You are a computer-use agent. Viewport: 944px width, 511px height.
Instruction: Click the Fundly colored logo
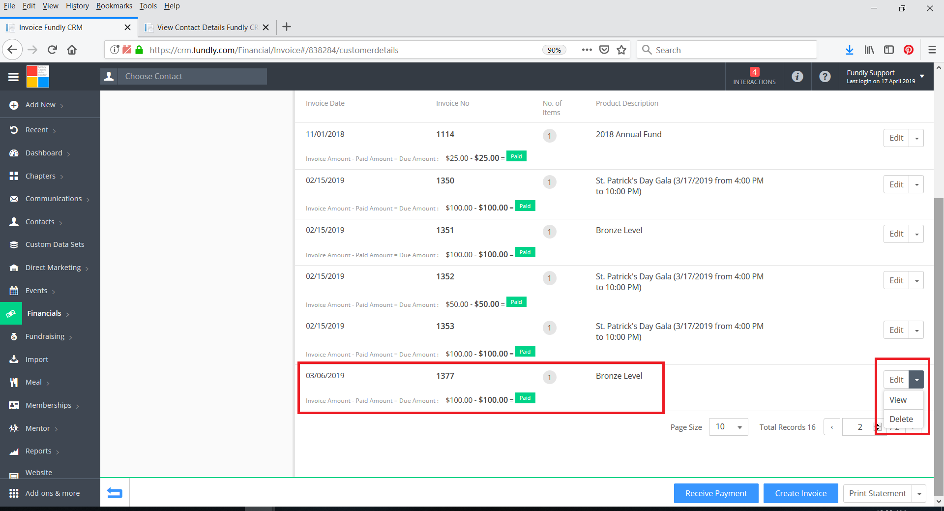[38, 76]
